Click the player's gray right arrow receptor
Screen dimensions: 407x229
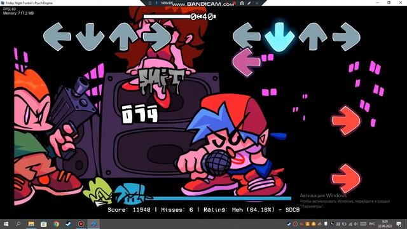346,36
